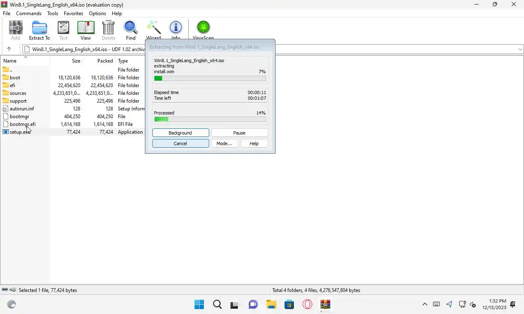The height and width of the screenshot is (314, 524).
Task: Open the Info toolbar icon
Action: click(176, 29)
